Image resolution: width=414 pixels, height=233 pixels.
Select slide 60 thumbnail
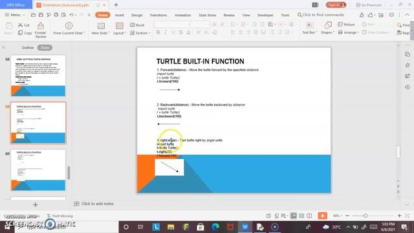click(x=38, y=170)
